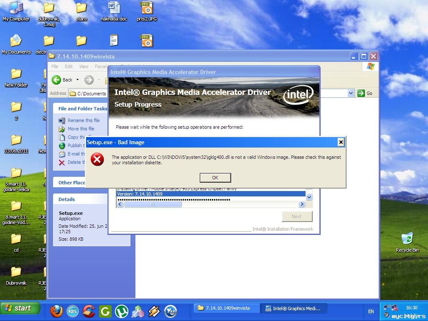Image resolution: width=428 pixels, height=321 pixels.
Task: Open the File menu in Explorer
Action: (55, 66)
